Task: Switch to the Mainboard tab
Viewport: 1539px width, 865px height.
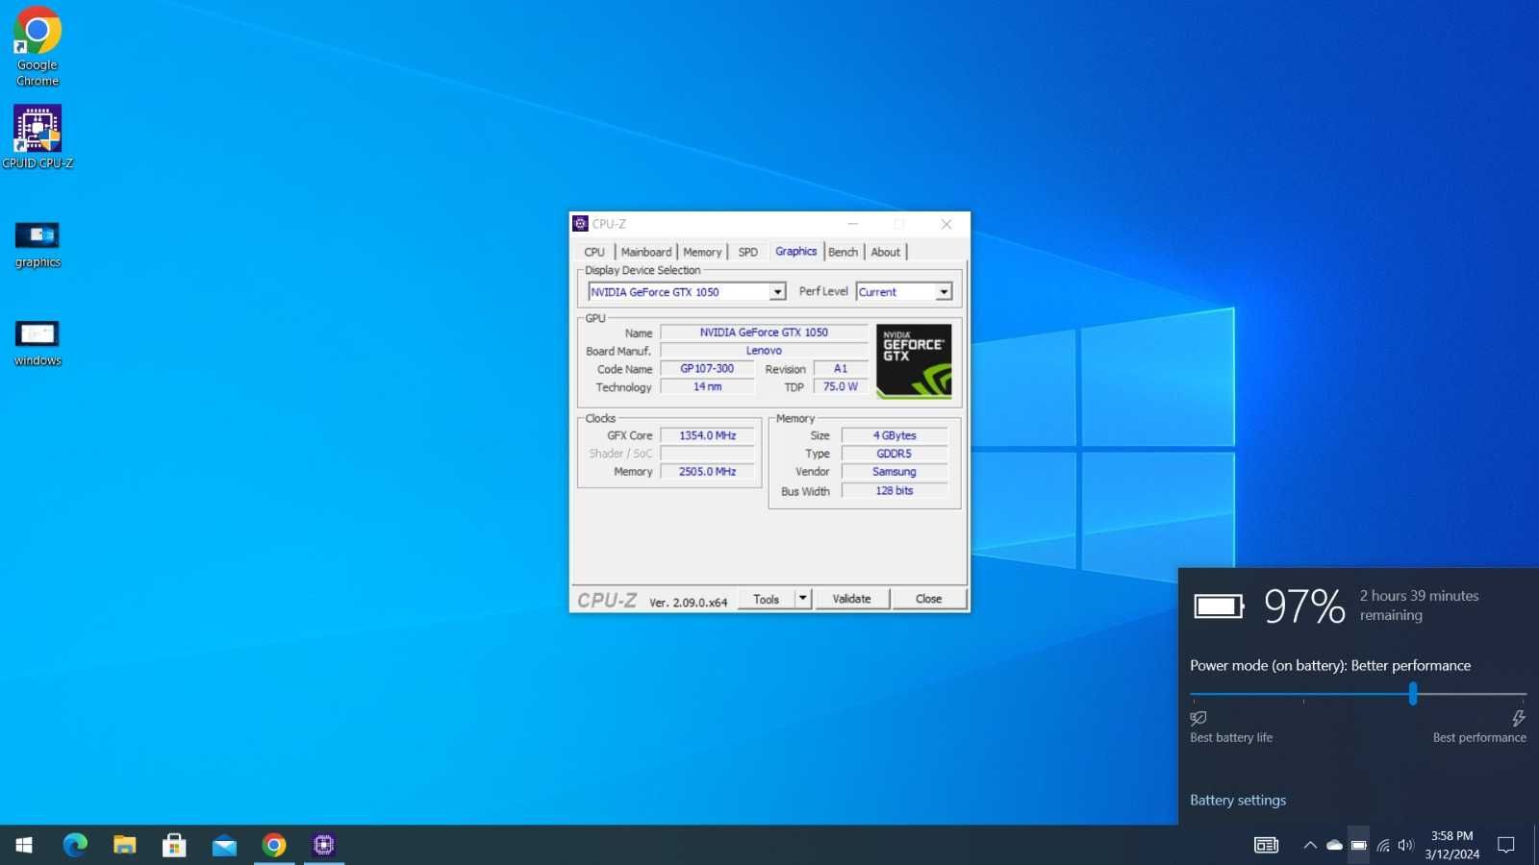Action: (x=646, y=252)
